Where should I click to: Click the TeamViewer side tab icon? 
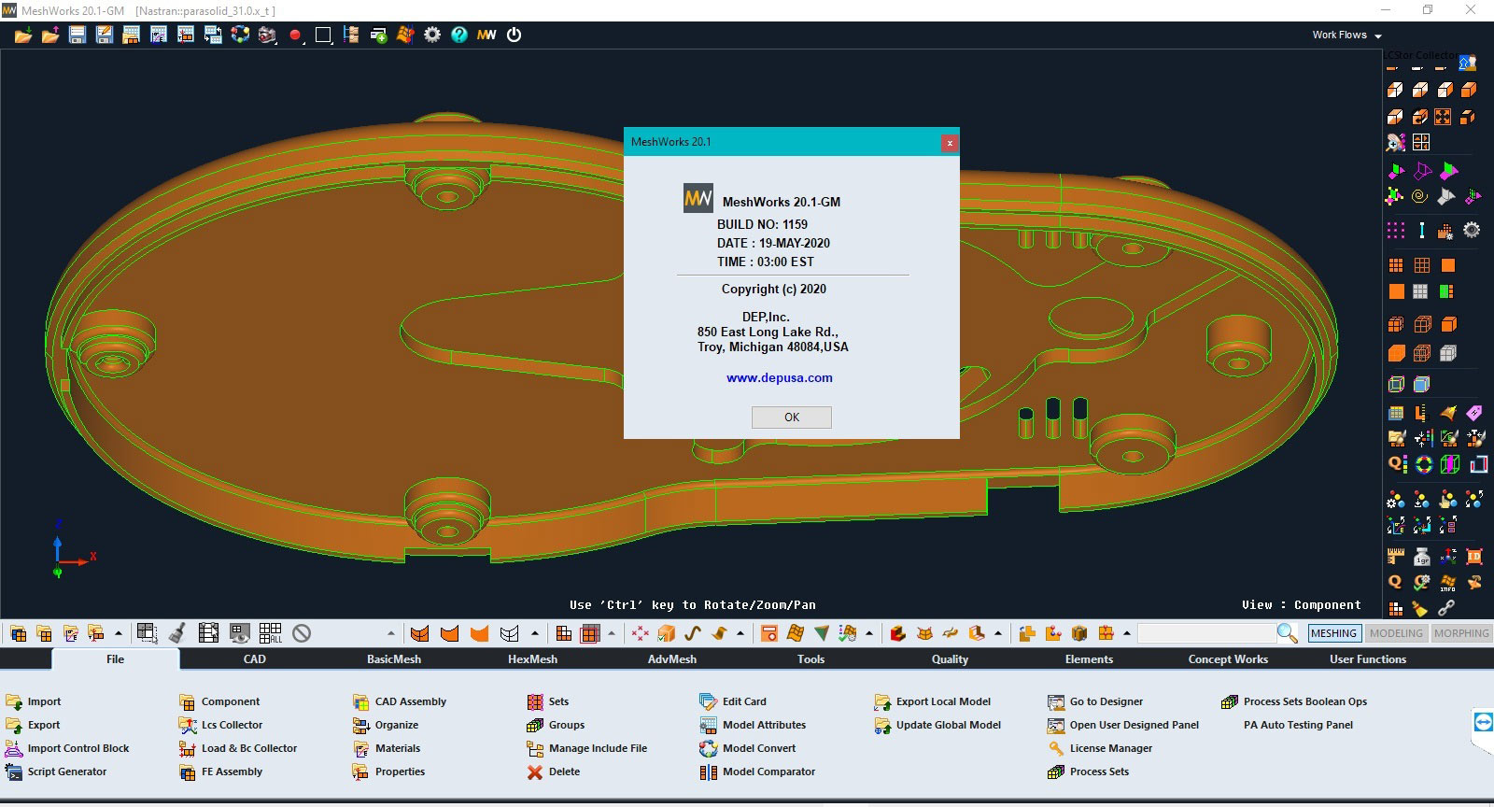pos(1482,722)
